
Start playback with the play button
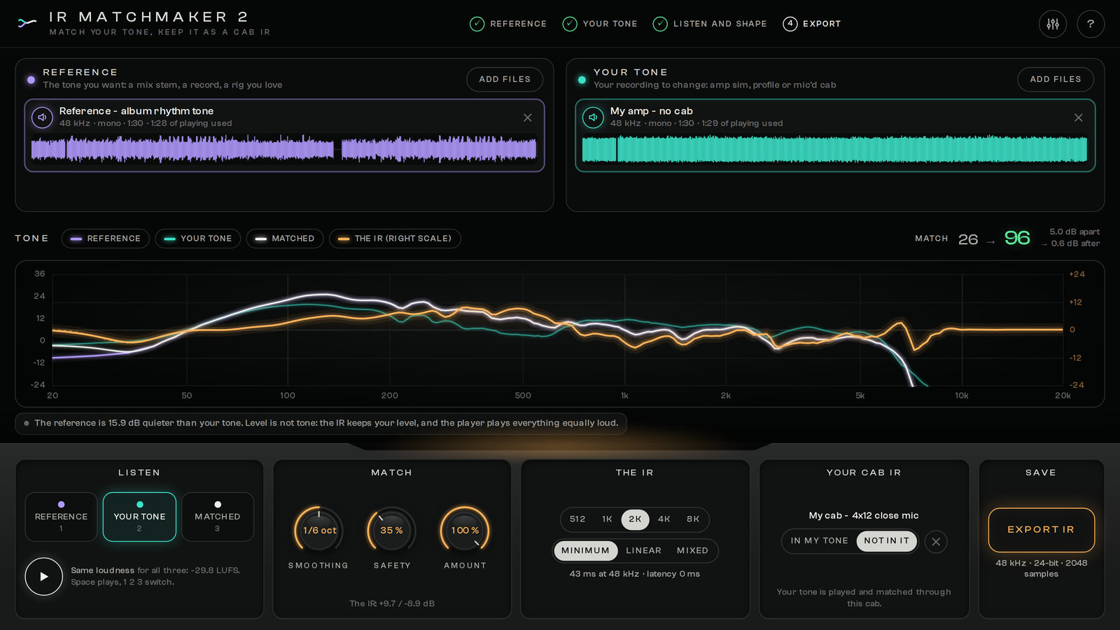pyautogui.click(x=43, y=576)
